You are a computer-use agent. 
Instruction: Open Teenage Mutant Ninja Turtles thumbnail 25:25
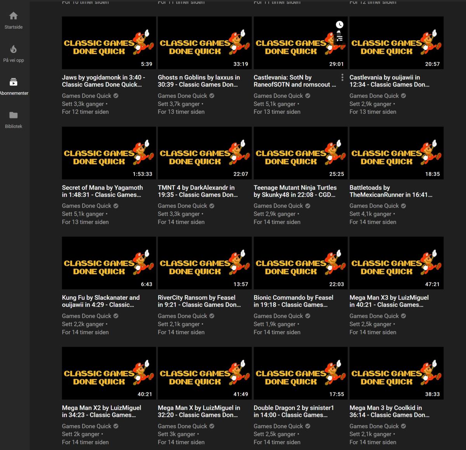(x=301, y=153)
